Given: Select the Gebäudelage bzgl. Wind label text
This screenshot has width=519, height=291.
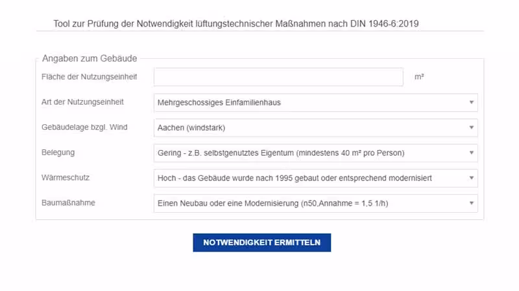Looking at the screenshot, I should (84, 127).
